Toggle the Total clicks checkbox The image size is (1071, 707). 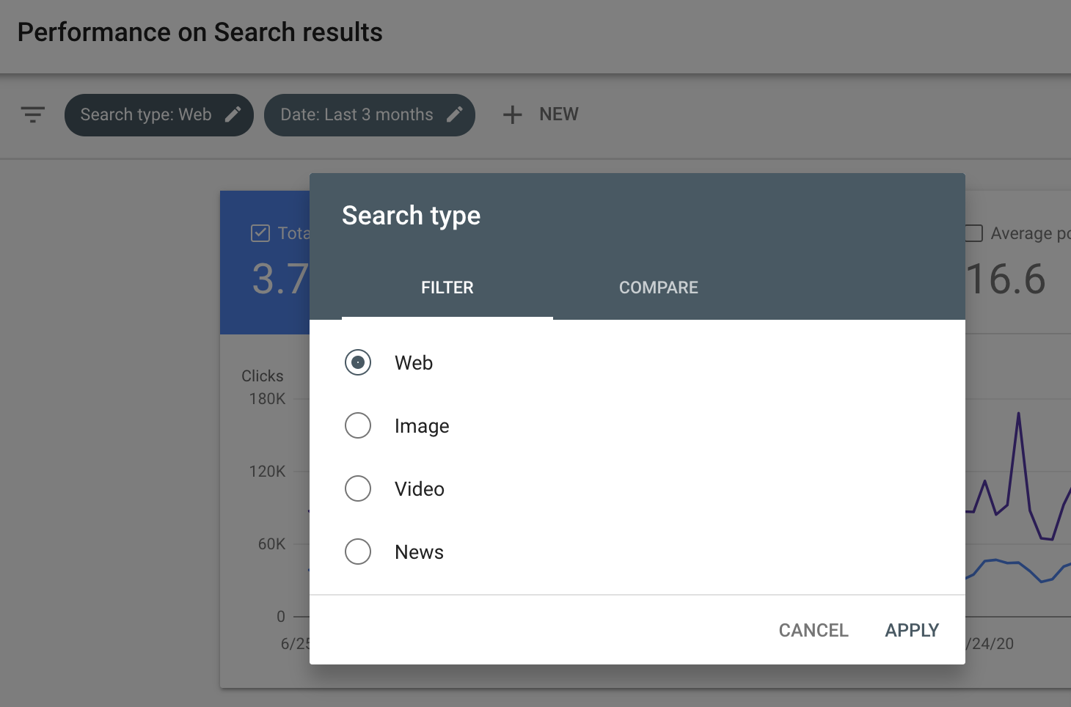point(260,233)
